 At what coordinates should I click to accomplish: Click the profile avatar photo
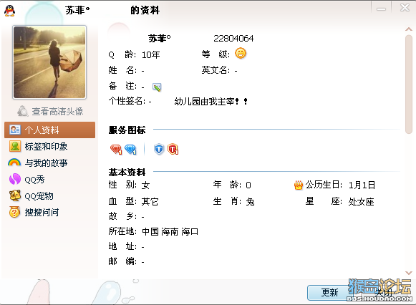coord(49,62)
